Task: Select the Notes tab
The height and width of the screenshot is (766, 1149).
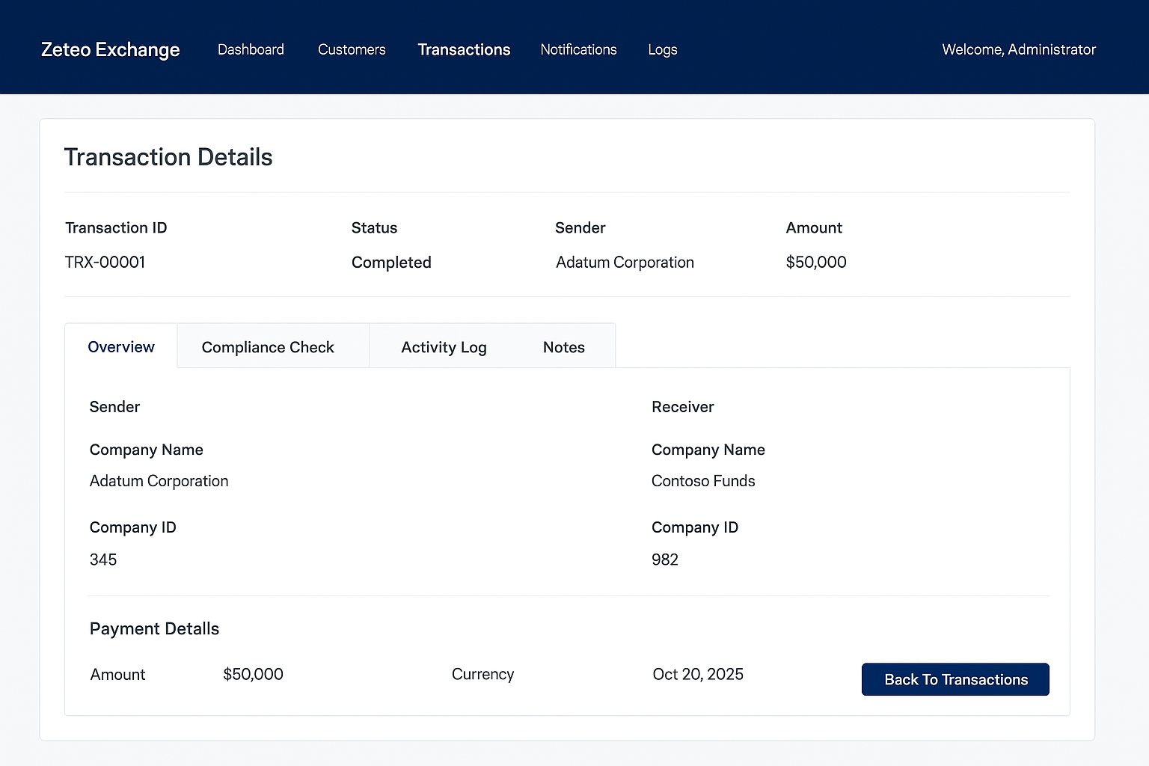Action: pyautogui.click(x=563, y=347)
